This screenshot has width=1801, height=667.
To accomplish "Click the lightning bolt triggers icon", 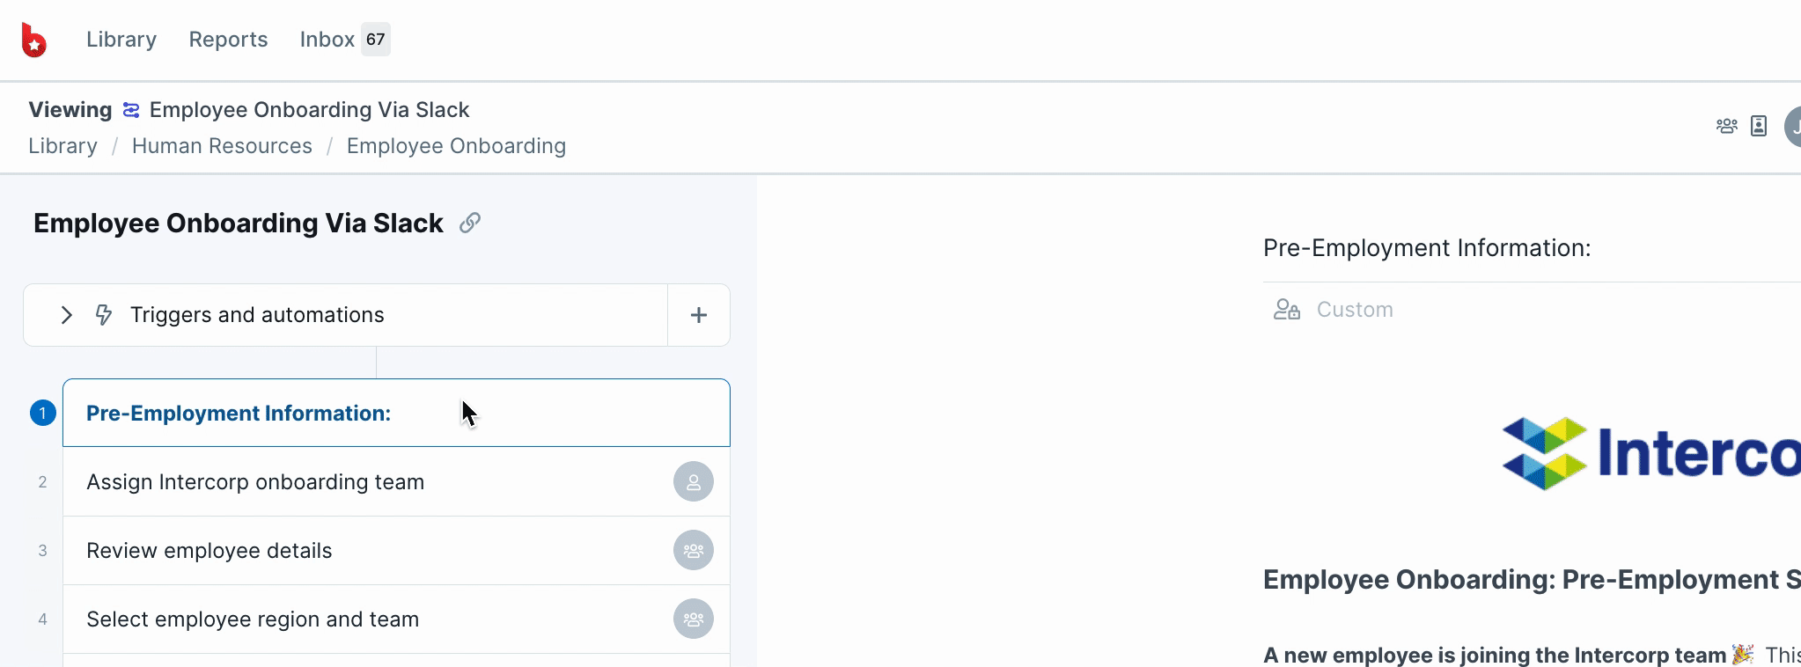I will [x=104, y=315].
